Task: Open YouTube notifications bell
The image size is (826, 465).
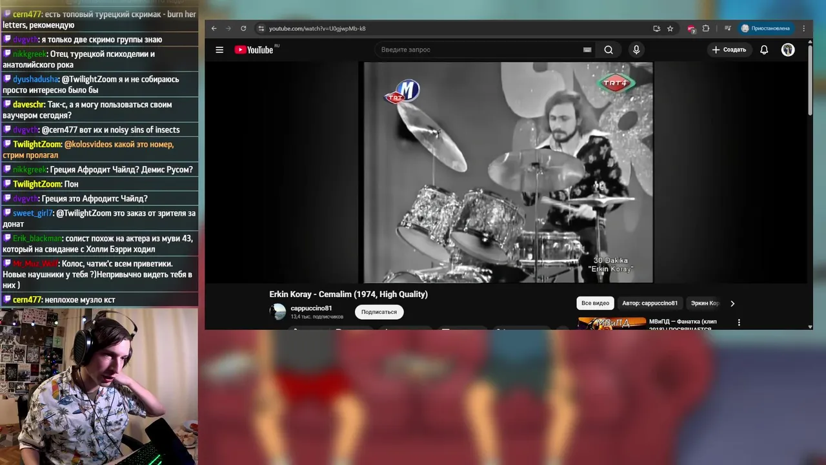Action: [764, 50]
